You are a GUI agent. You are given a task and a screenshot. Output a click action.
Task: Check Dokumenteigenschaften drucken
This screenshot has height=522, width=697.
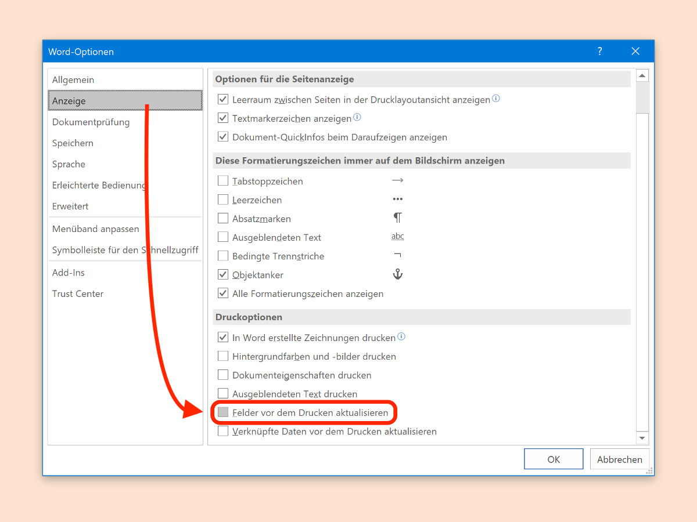tap(223, 375)
